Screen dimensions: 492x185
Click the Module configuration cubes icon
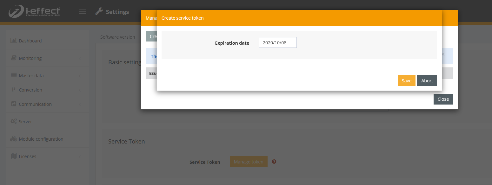pyautogui.click(x=13, y=139)
